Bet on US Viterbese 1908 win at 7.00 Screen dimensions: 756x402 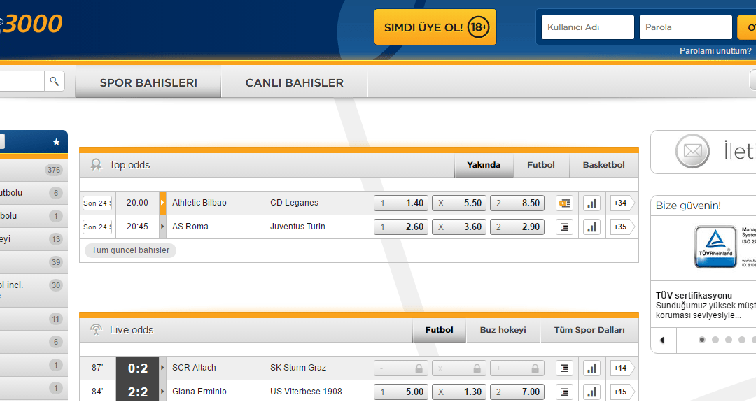click(517, 392)
